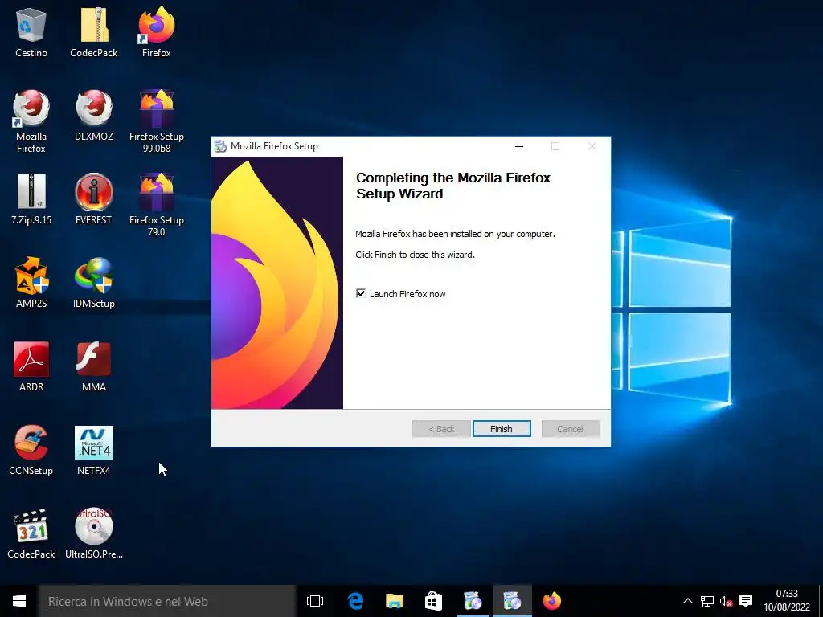
Task: Select the UltraISO.Pre... disc icon
Action: (94, 533)
